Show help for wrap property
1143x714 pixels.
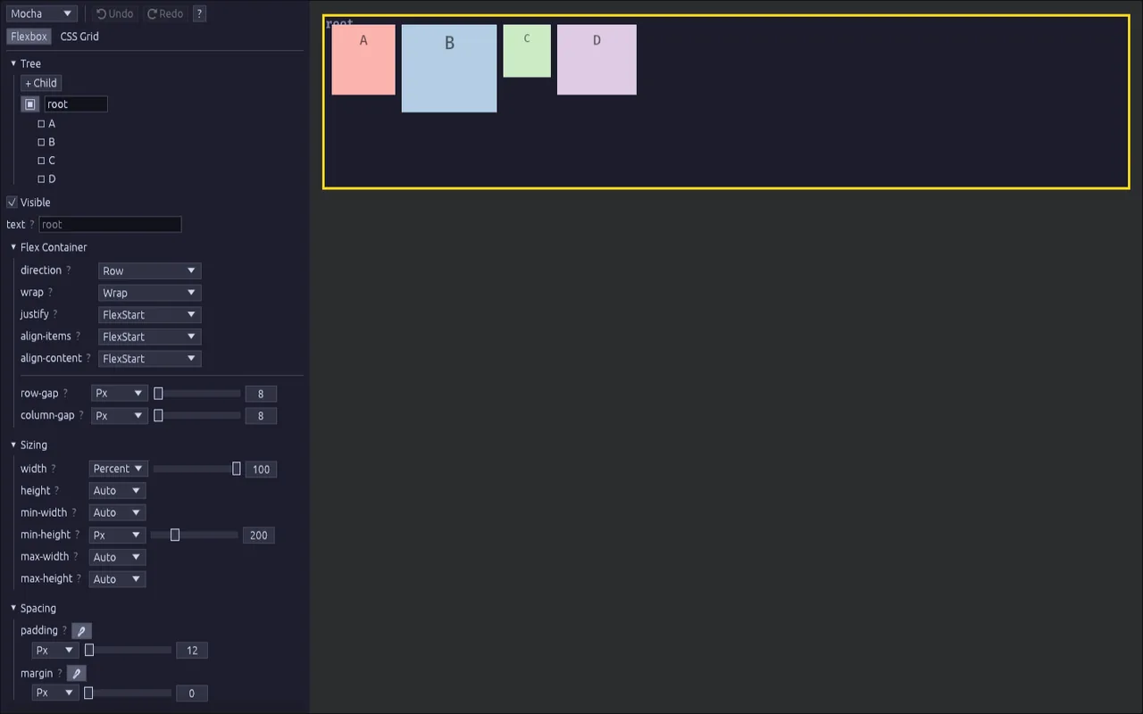tap(50, 293)
